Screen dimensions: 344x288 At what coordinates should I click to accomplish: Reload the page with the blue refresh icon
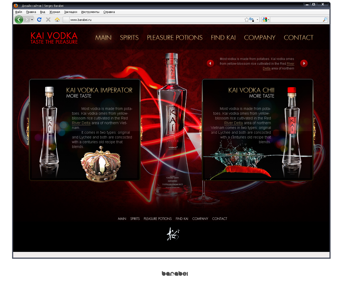(40, 20)
